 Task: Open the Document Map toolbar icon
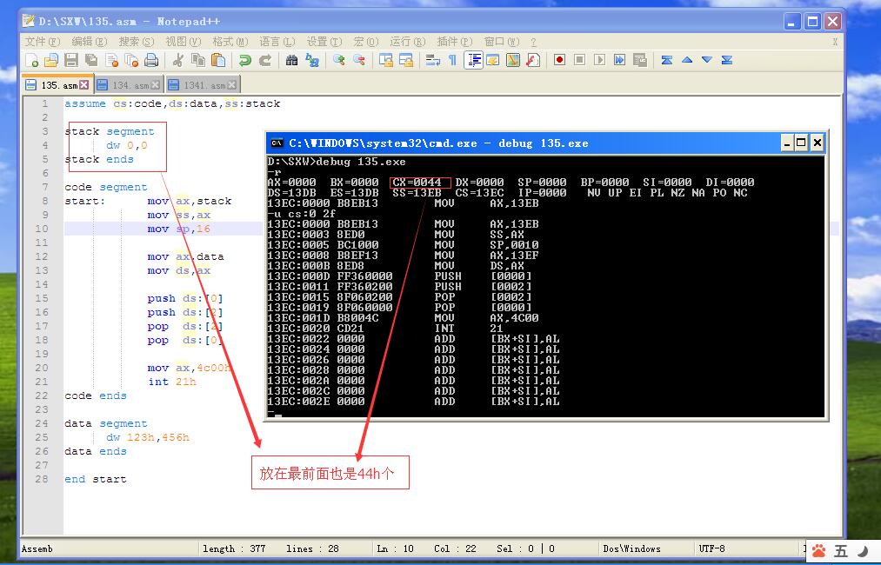coord(513,60)
